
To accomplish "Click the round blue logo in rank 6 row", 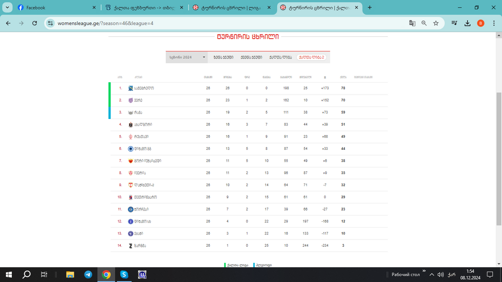I will point(130,149).
